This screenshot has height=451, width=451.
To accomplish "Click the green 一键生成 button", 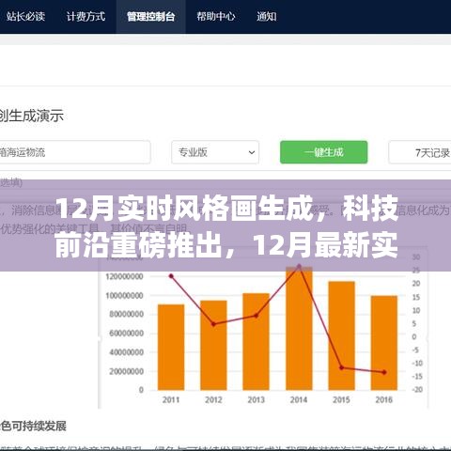I will (324, 152).
